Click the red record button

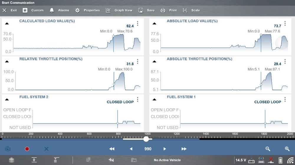click(27, 149)
